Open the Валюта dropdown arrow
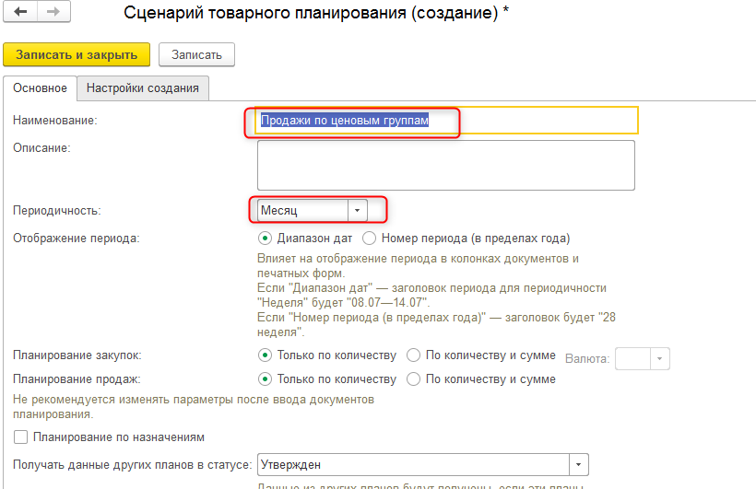756x489 pixels. click(660, 358)
